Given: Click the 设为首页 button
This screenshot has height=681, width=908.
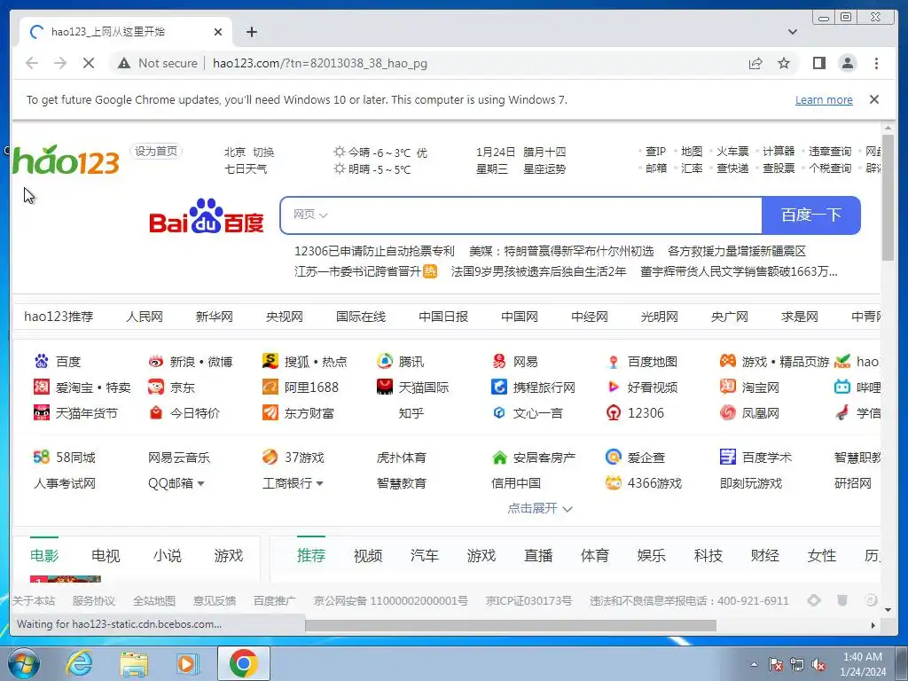Looking at the screenshot, I should pyautogui.click(x=156, y=151).
